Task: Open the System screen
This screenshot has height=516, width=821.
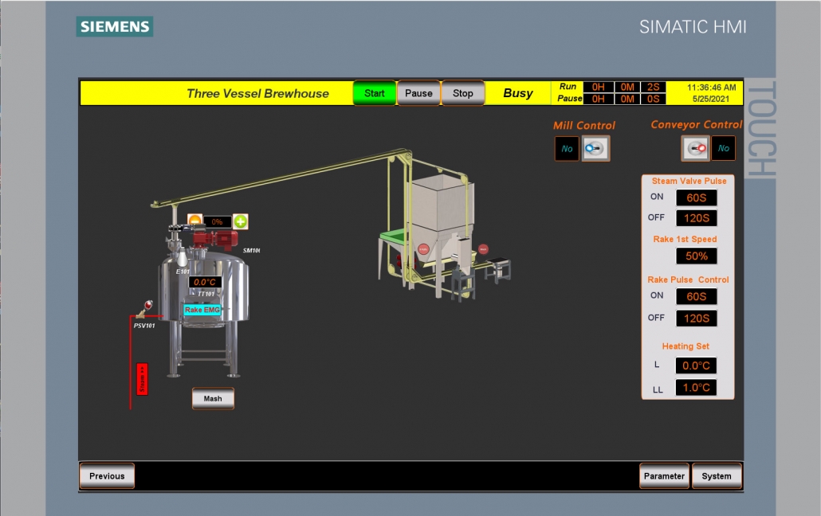Action: (x=717, y=476)
